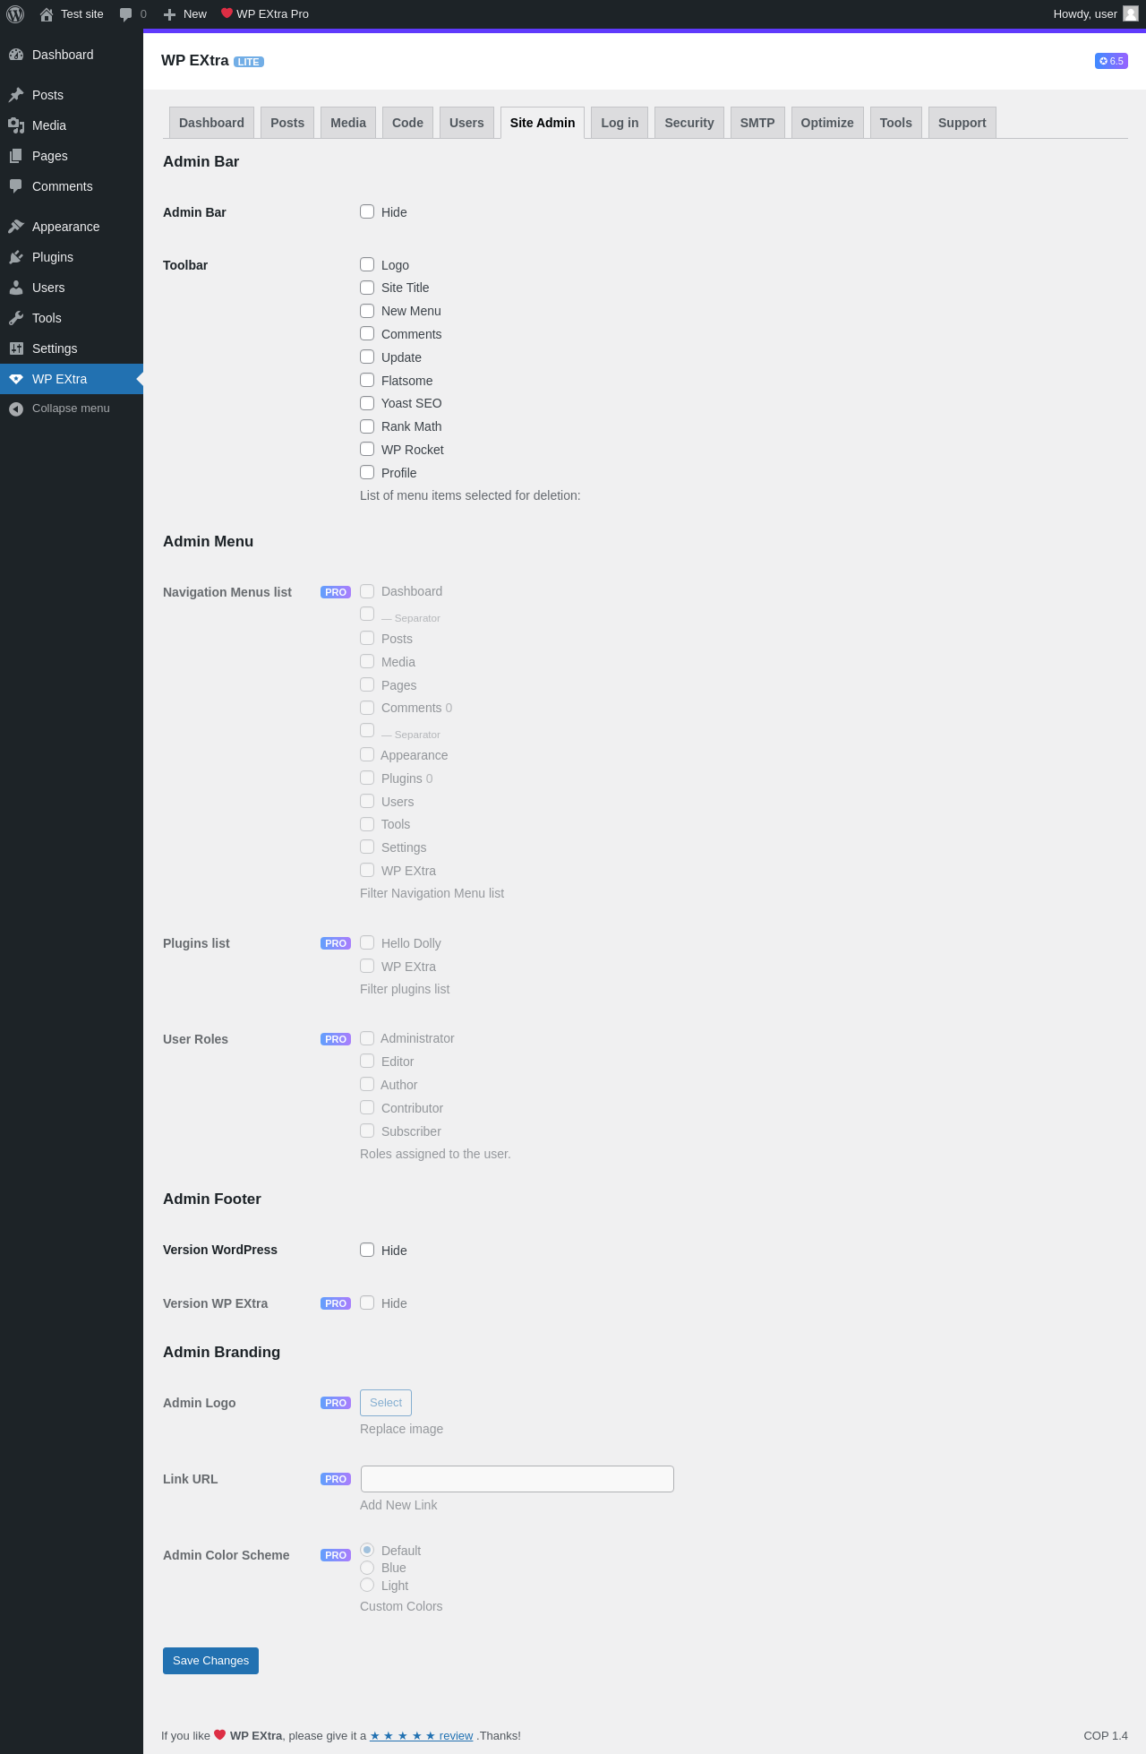Click the Users icon in sidebar
The width and height of the screenshot is (1146, 1754).
[16, 288]
